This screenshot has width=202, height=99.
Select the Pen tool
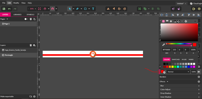pos(77,9)
